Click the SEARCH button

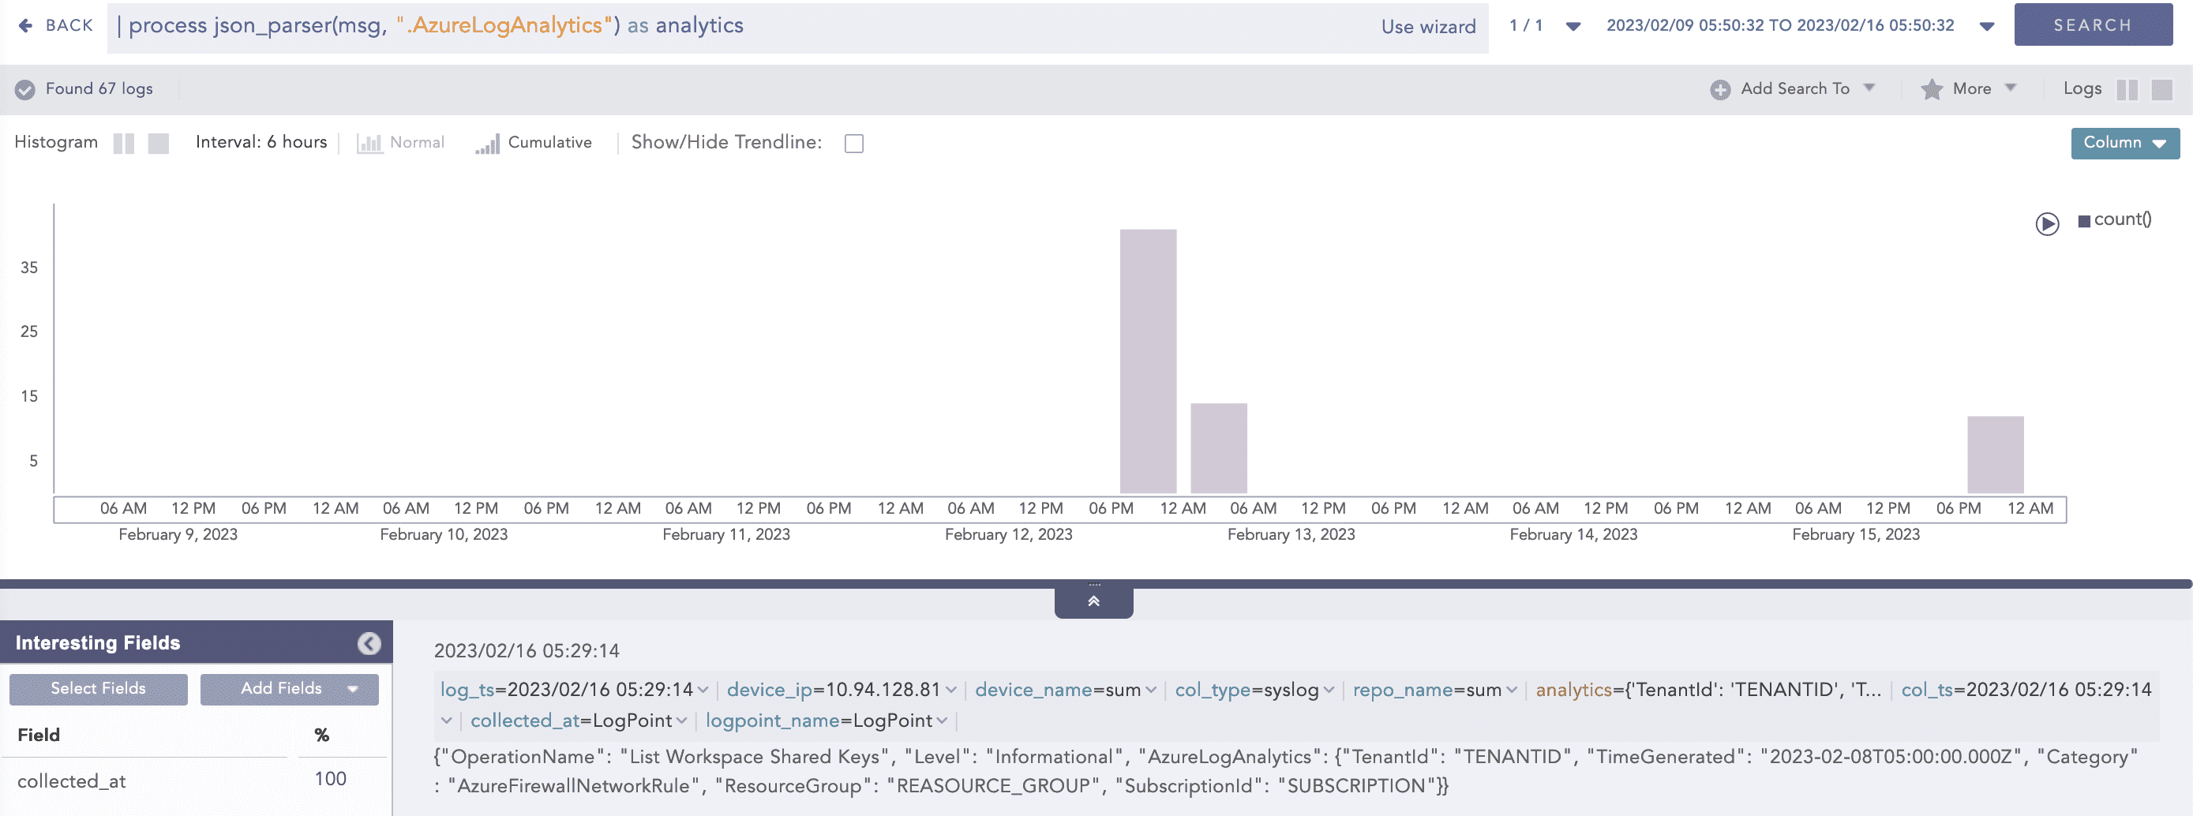coord(2093,24)
